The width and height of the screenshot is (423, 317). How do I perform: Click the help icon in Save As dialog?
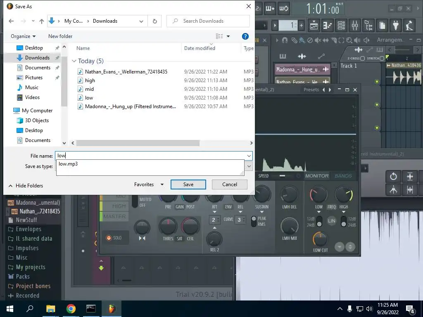245,36
